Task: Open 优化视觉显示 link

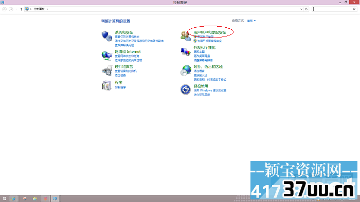Action: (202, 95)
